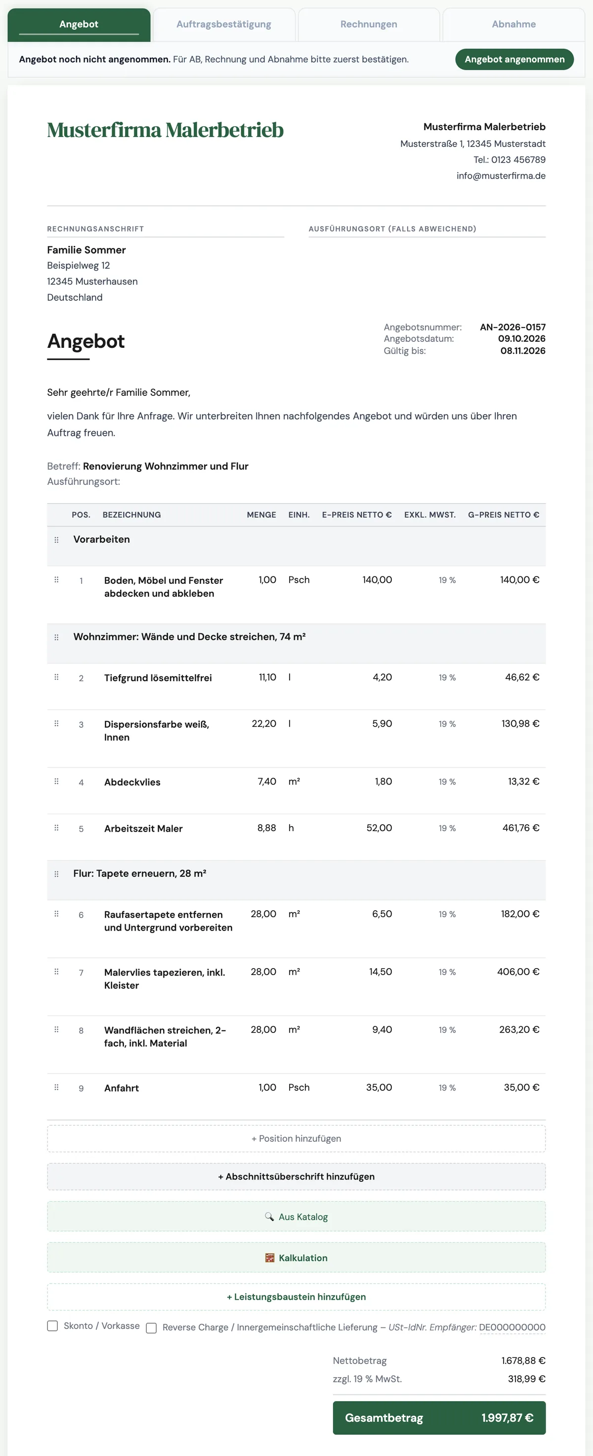Click the Gesamtbetrag total 1.997,87 €

(x=507, y=1417)
